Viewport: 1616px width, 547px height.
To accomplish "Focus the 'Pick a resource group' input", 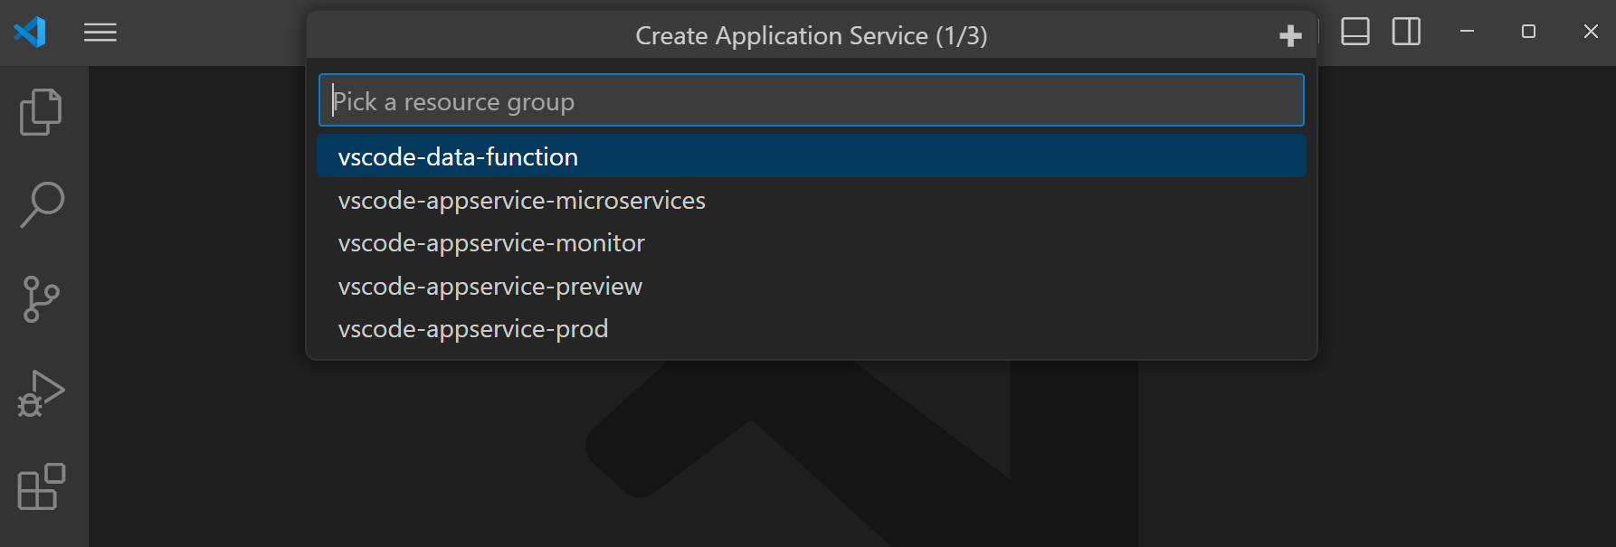I will [x=811, y=100].
